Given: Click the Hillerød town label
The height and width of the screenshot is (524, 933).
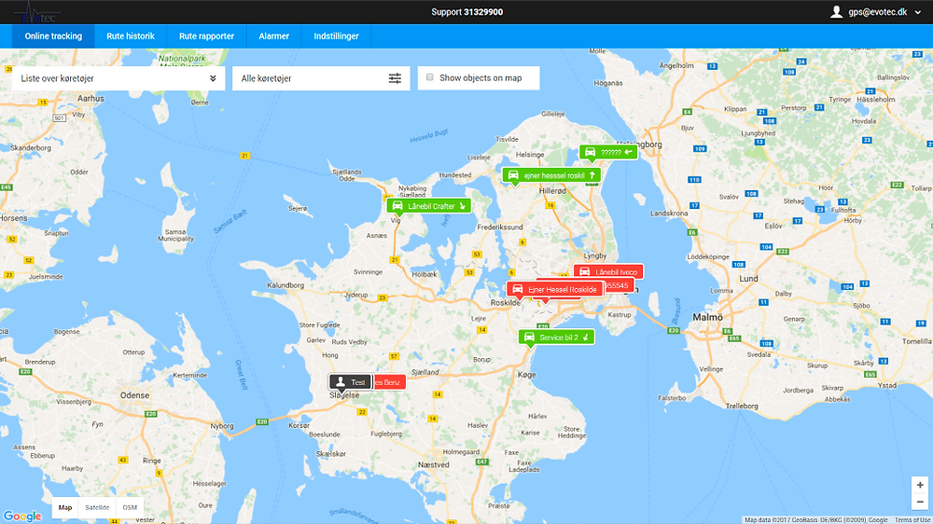Looking at the screenshot, I should 552,191.
